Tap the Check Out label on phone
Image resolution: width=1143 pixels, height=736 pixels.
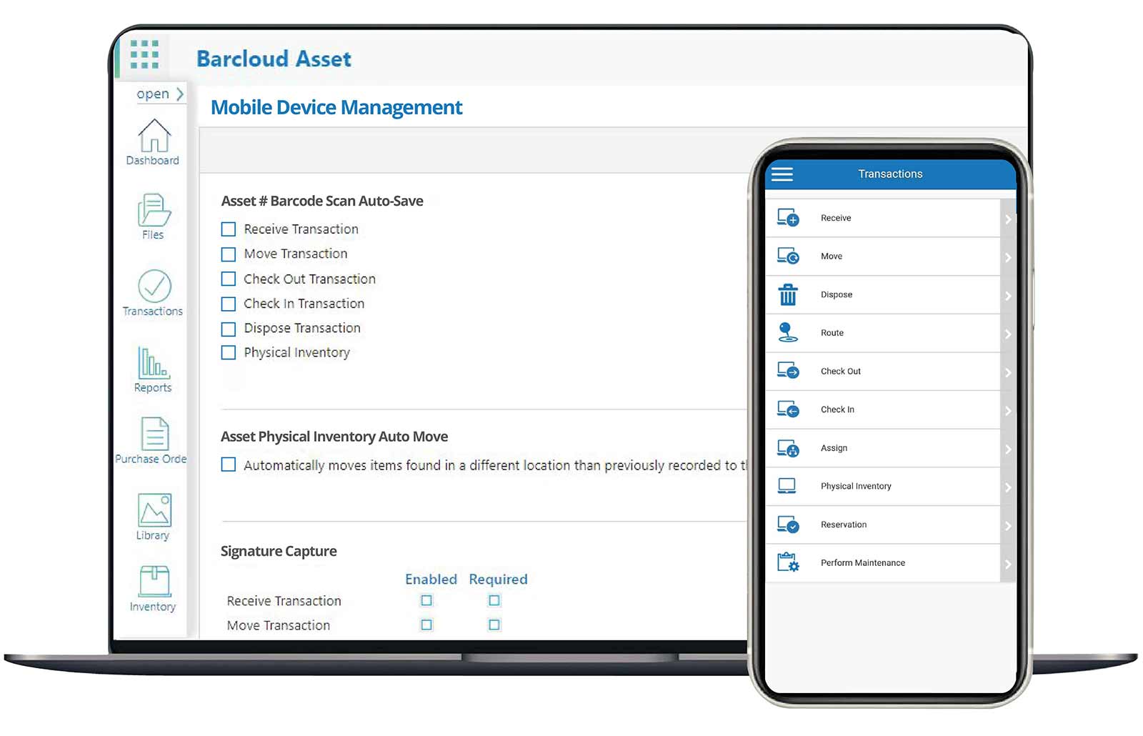(841, 371)
